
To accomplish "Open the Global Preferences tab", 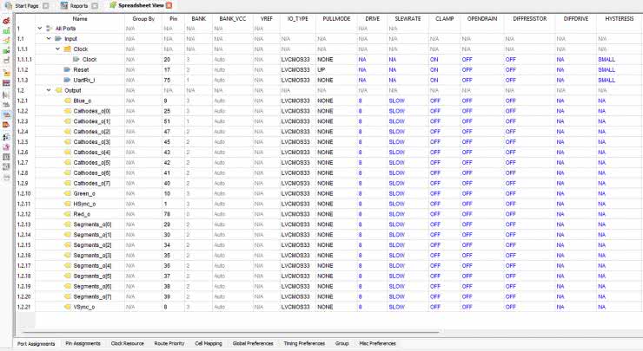I will click(x=251, y=343).
